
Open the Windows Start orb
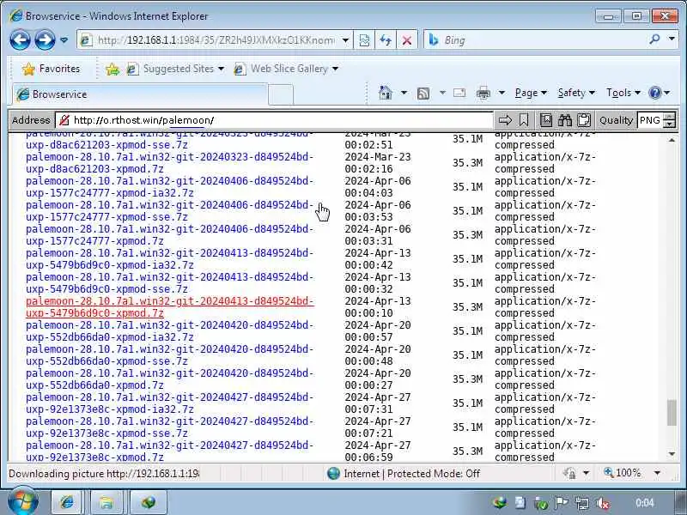coord(23,502)
